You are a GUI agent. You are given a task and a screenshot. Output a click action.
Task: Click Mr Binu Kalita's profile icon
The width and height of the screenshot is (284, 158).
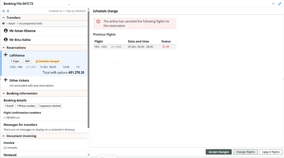pos(6,40)
